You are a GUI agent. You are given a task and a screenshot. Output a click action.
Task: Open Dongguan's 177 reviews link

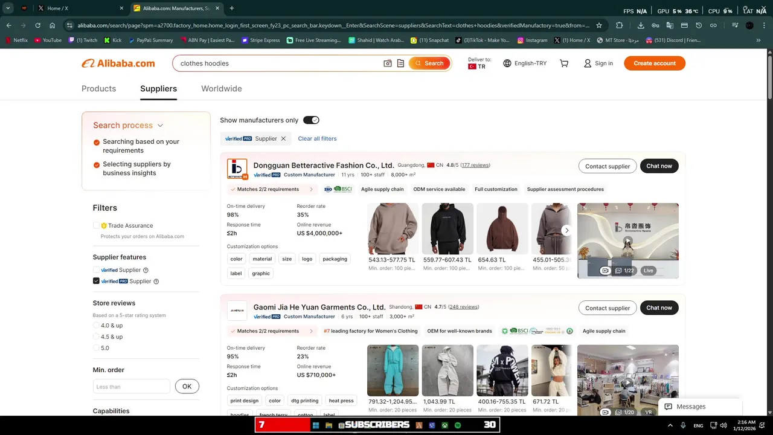pos(475,165)
